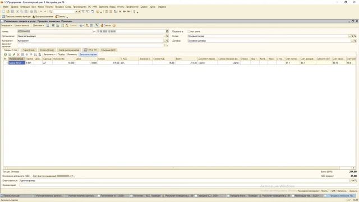359x202 pixels.
Task: Click the search binoculars icon in main toolbar
Action: (50, 11)
